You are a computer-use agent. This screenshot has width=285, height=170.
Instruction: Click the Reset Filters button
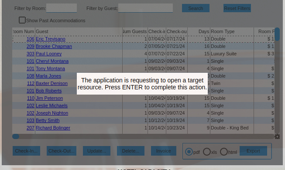pos(237,8)
